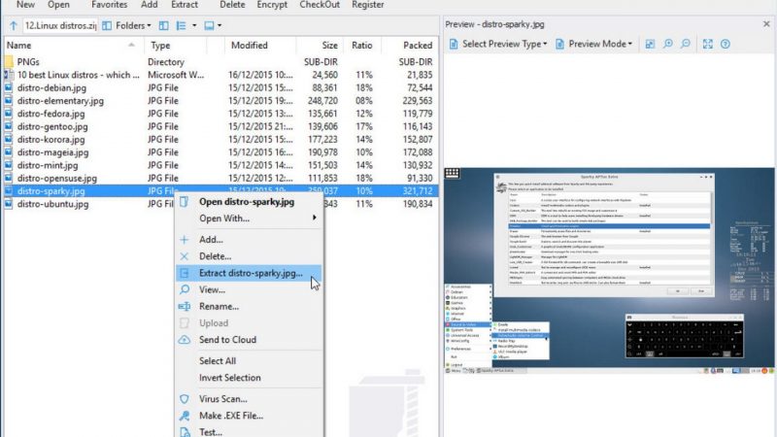Click the distro-debian.jpg file icon

point(9,87)
